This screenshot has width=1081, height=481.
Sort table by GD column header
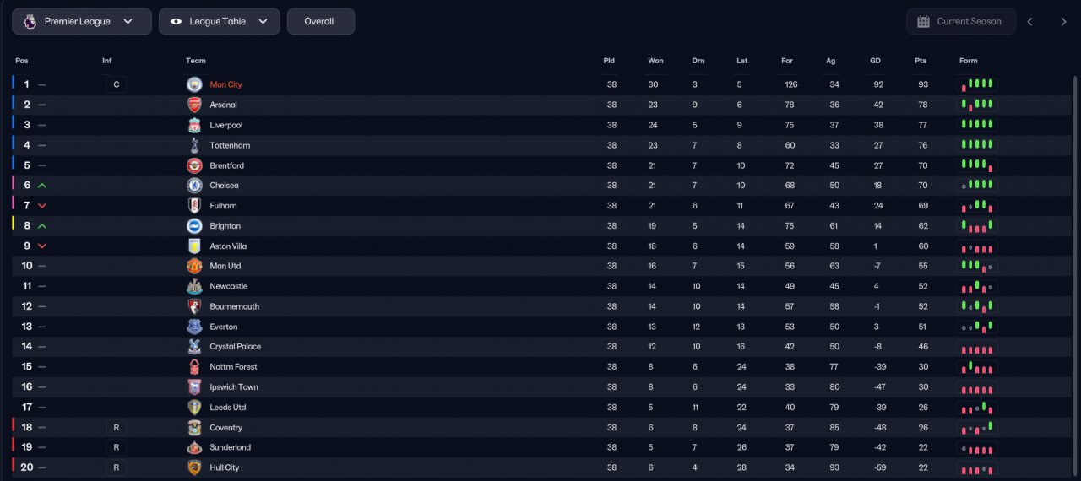876,61
